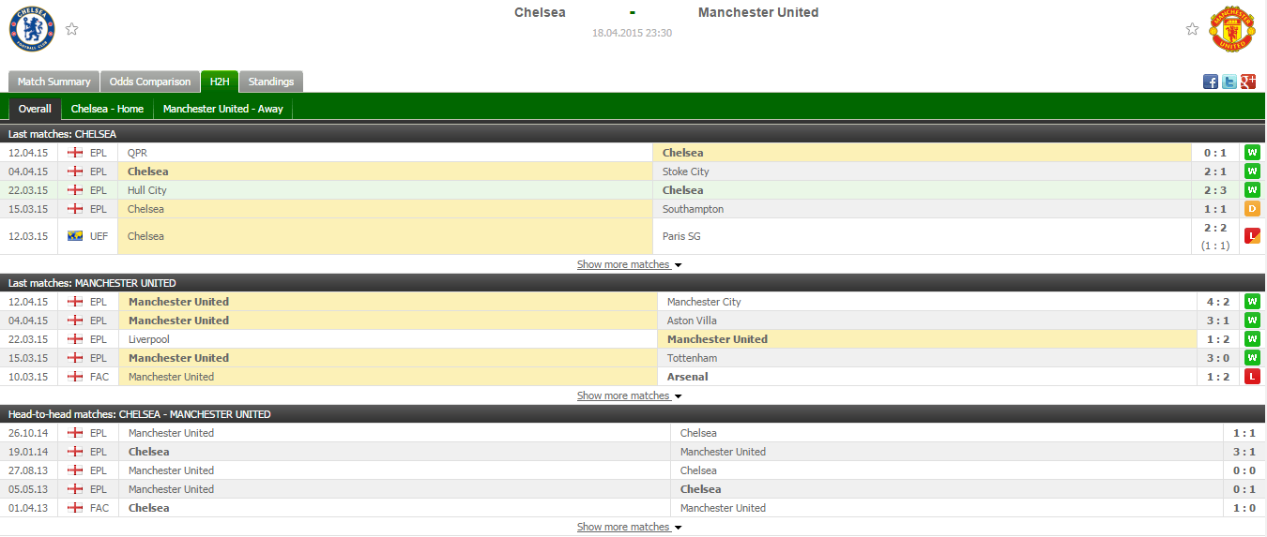
Task: Share match on Google Plus icon
Action: [x=1248, y=82]
